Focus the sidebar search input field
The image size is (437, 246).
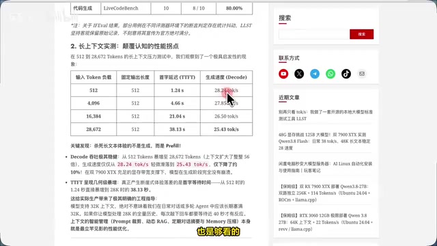coord(314,34)
